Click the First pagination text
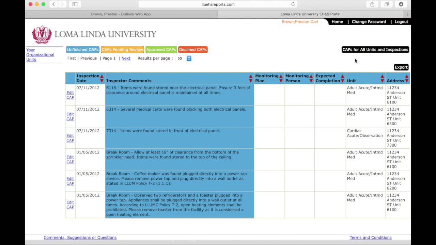This screenshot has width=436, height=245. [72, 59]
